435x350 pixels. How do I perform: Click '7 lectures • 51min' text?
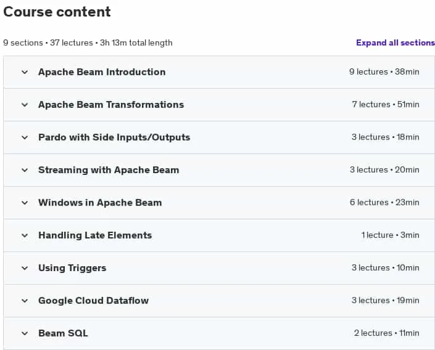(x=386, y=105)
